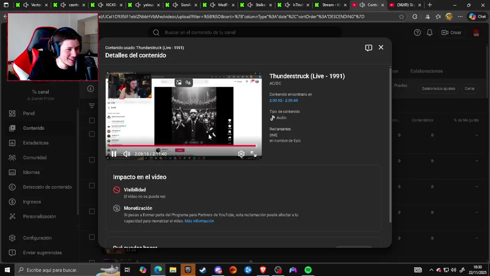The width and height of the screenshot is (490, 276).
Task: Open Personalización in the sidebar
Action: click(39, 217)
